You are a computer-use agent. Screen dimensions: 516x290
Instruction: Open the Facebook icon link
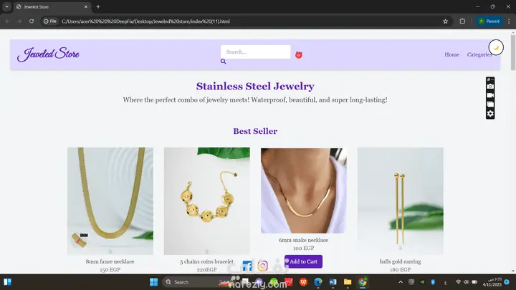click(247, 266)
